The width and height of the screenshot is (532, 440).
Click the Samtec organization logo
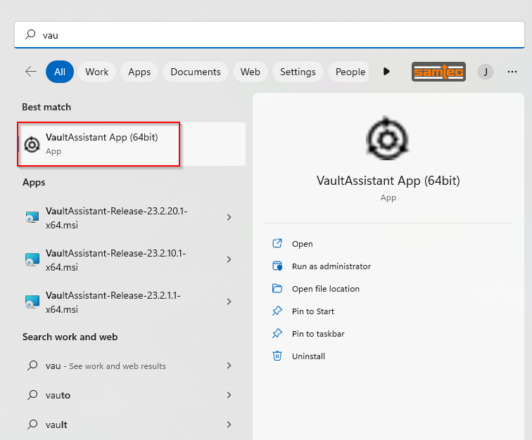(438, 72)
